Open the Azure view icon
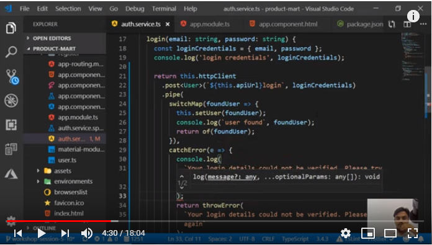 [x=11, y=174]
